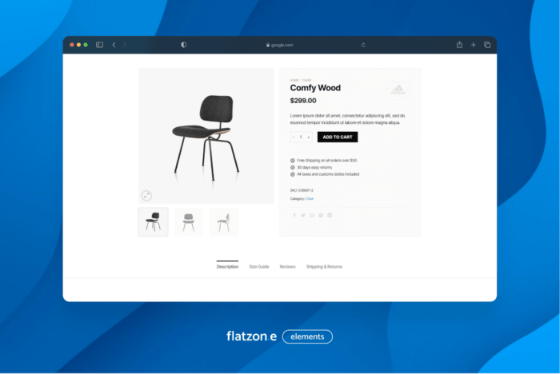Screen dimensions: 560x374
Task: Share product via the Facebook icon
Action: (294, 215)
